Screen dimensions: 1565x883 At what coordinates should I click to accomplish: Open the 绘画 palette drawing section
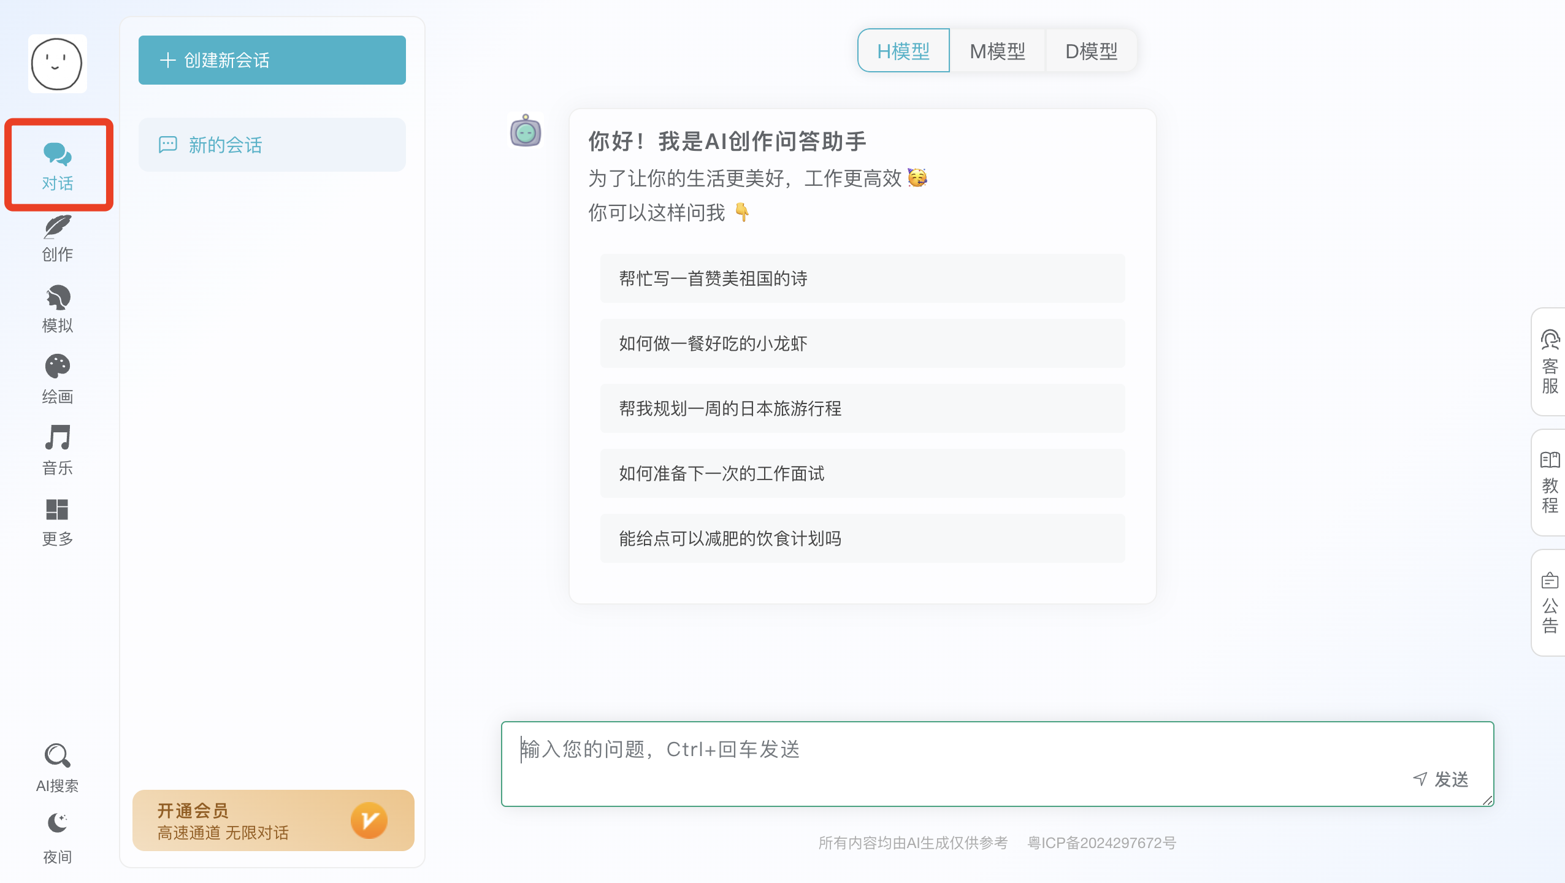click(x=58, y=379)
